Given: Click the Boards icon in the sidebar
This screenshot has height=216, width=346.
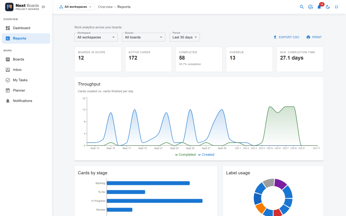Looking at the screenshot, I should click(8, 59).
